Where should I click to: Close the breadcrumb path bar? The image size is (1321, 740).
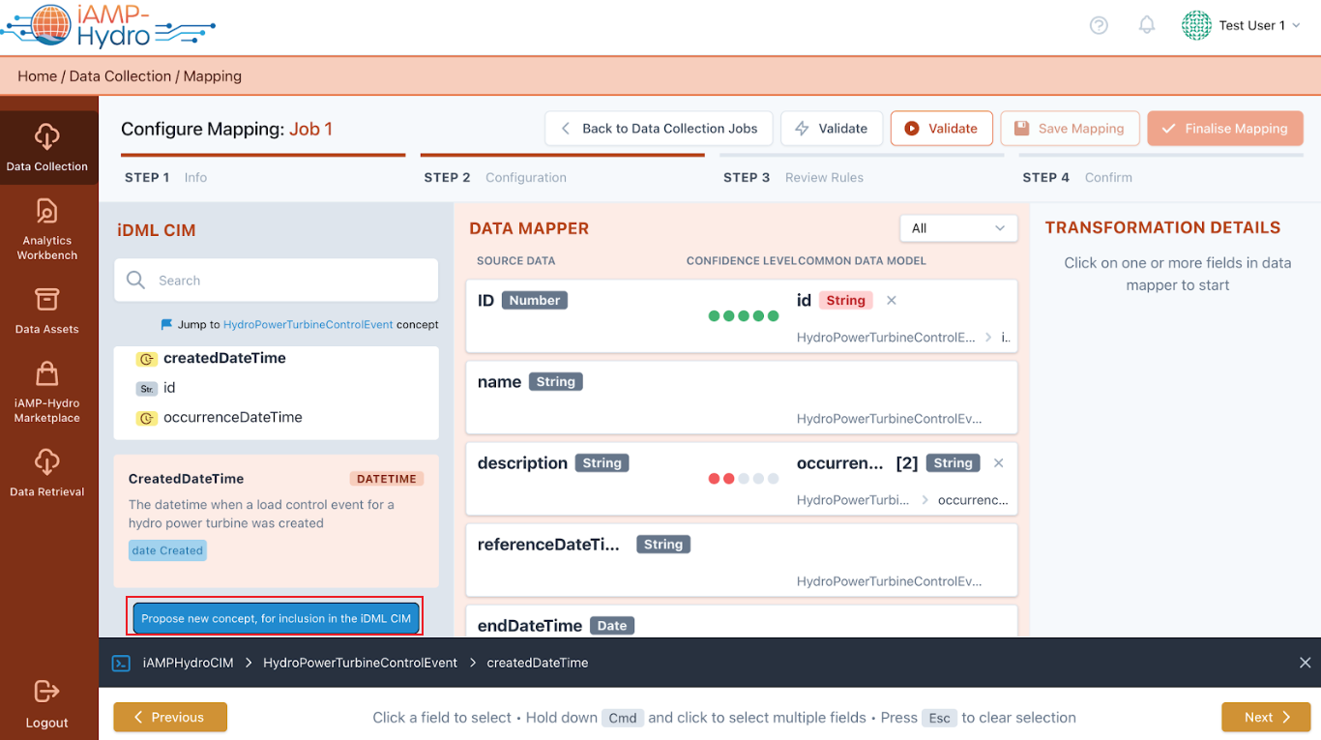pos(1305,663)
